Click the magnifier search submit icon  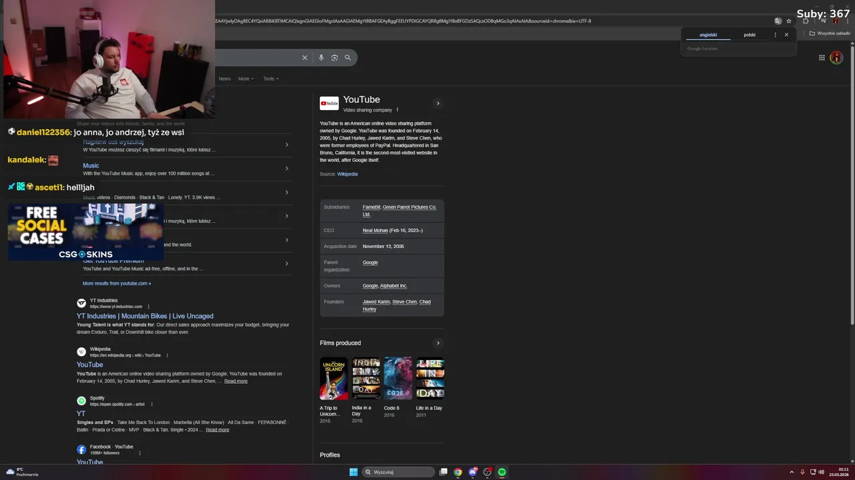[x=347, y=57]
